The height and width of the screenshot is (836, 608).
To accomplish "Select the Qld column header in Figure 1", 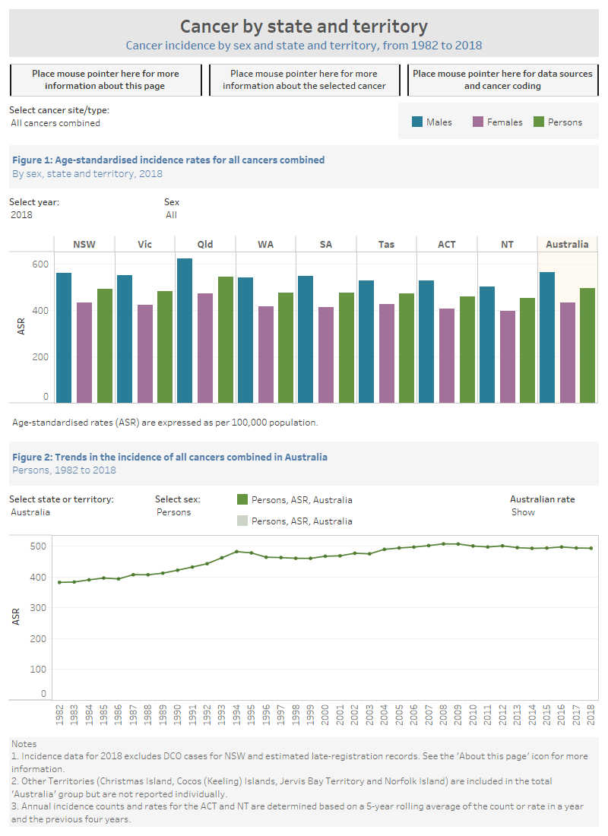I will click(x=204, y=244).
